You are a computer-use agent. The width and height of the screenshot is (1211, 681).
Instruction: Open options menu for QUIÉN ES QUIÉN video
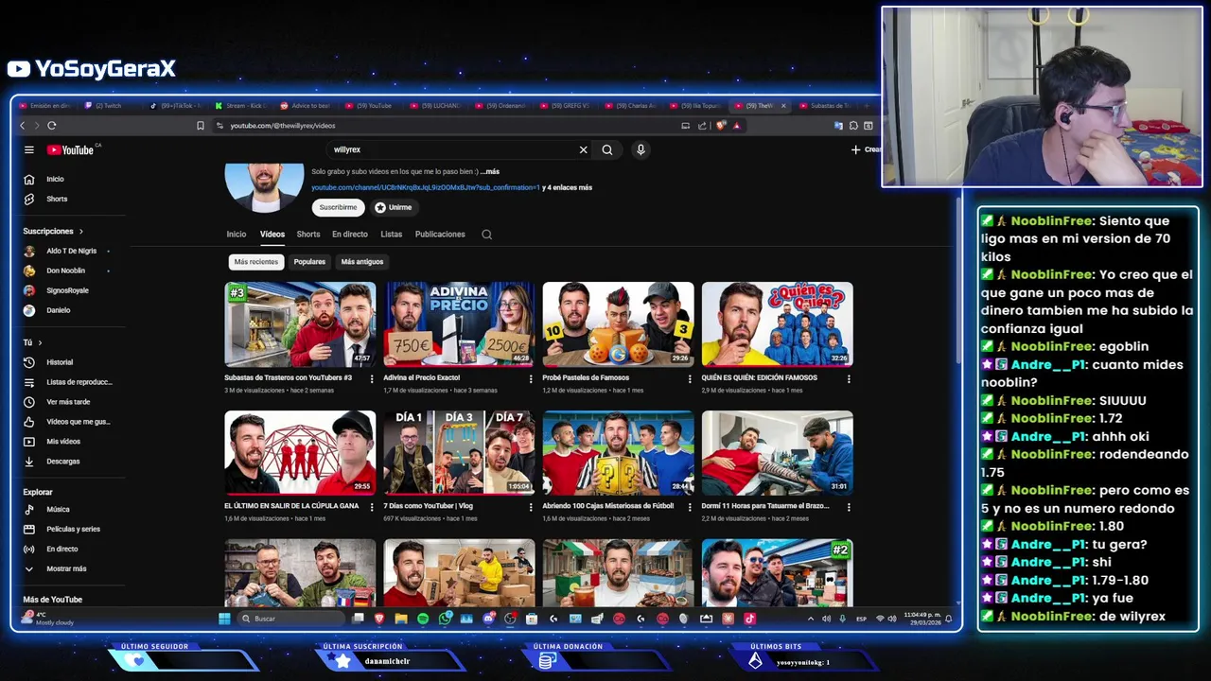tap(848, 378)
